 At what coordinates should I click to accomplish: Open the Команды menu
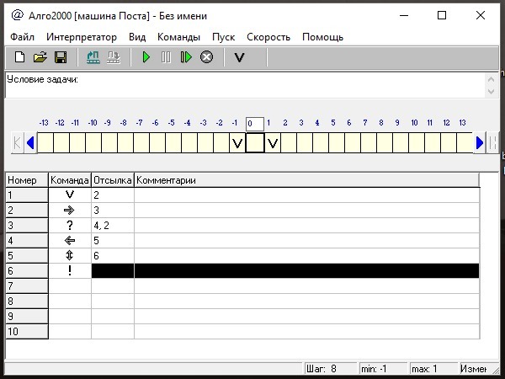(178, 37)
